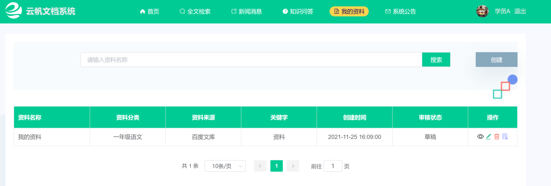Click the 资料来源 column header
551x186 pixels.
203,117
